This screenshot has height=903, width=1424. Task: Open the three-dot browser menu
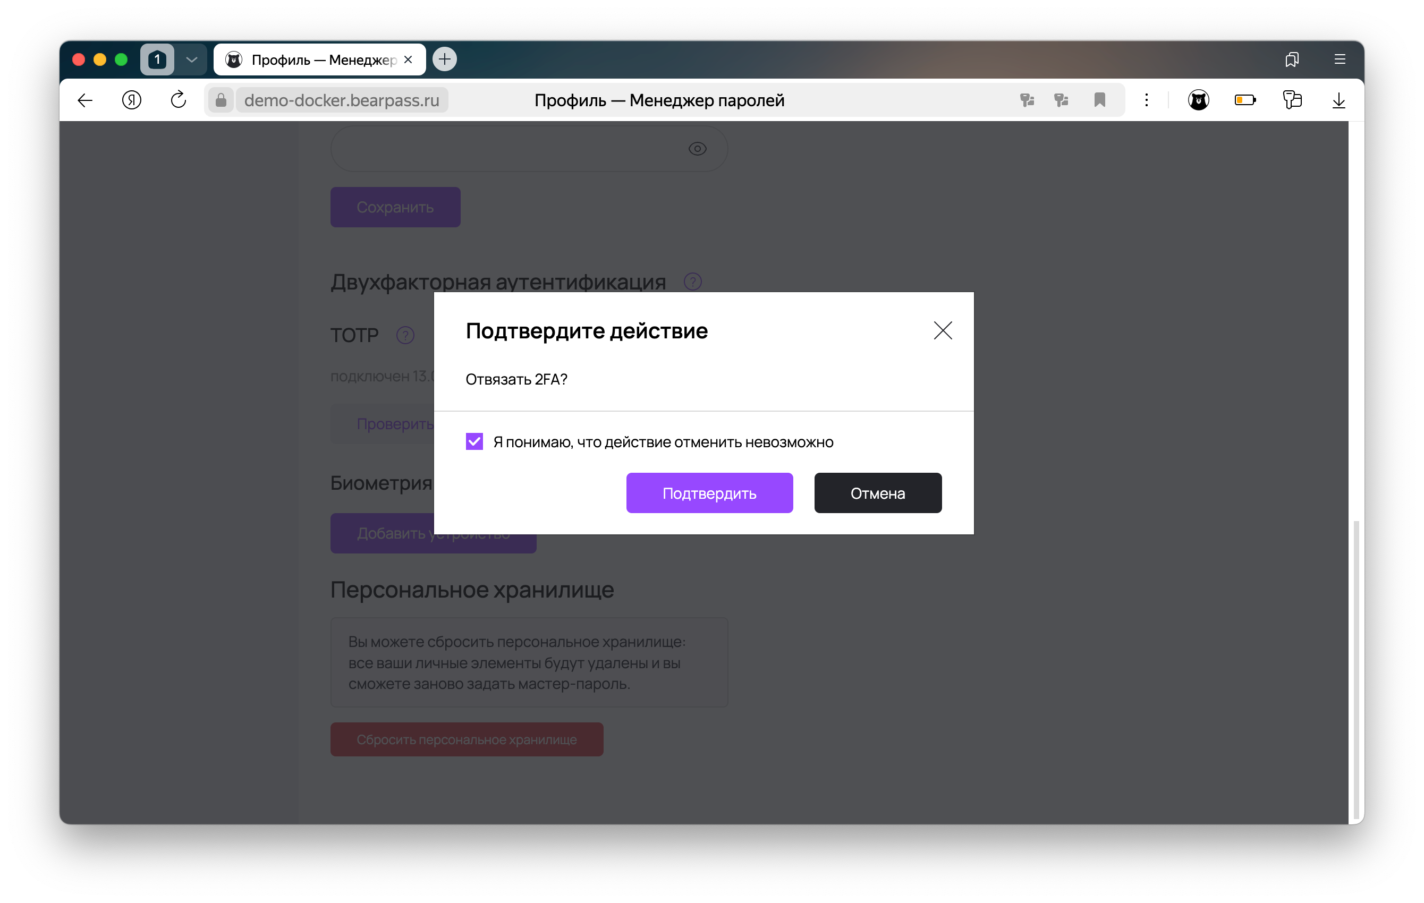pos(1146,100)
